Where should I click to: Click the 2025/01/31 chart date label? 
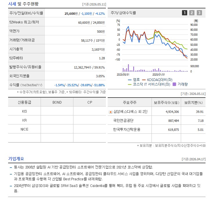(x=158, y=74)
